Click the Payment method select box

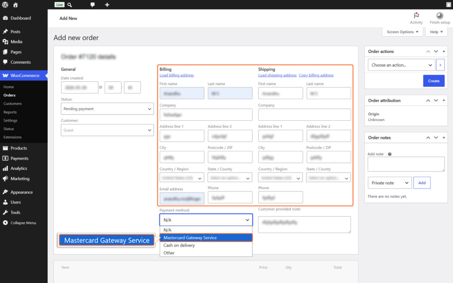(206, 220)
